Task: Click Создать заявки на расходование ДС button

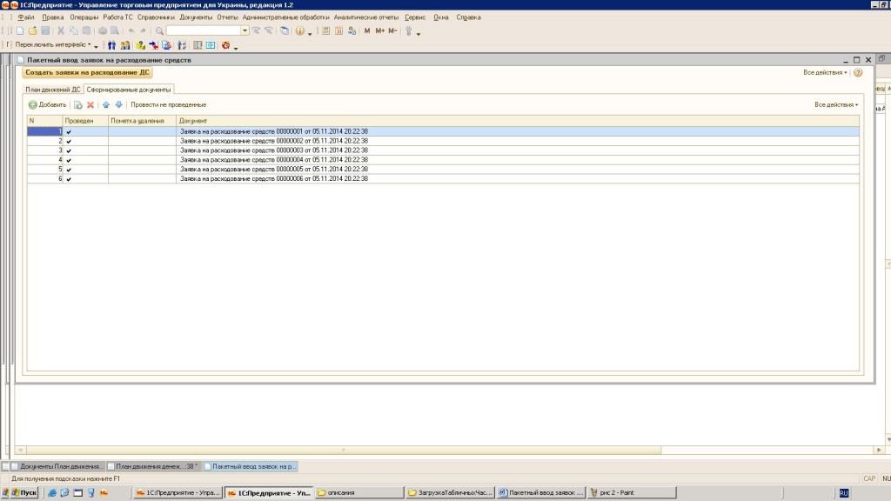Action: click(x=88, y=73)
